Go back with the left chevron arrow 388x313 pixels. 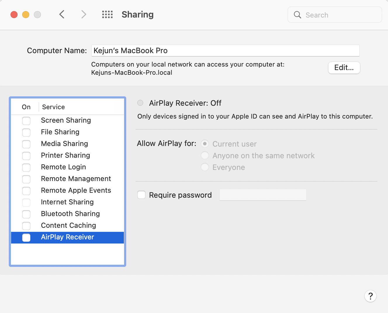click(x=62, y=14)
